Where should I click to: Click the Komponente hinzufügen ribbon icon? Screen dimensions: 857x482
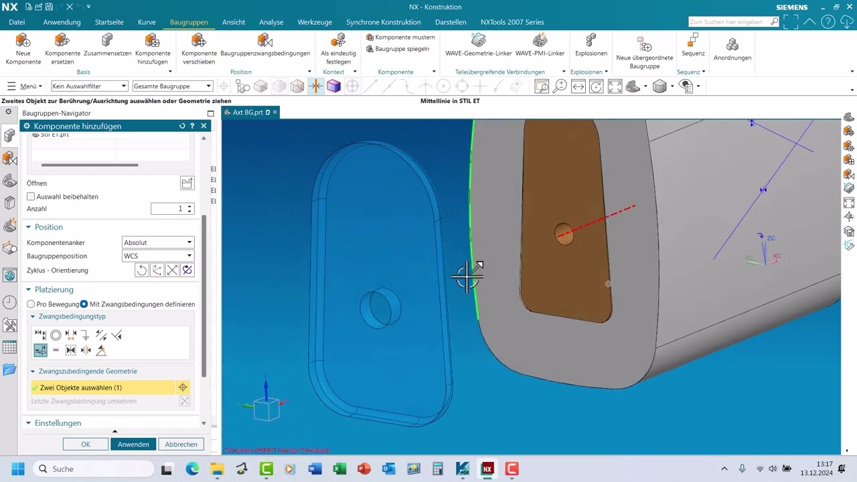(x=153, y=49)
